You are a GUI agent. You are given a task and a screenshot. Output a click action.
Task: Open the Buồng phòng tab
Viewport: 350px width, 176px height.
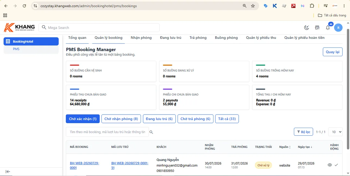pos(226,38)
